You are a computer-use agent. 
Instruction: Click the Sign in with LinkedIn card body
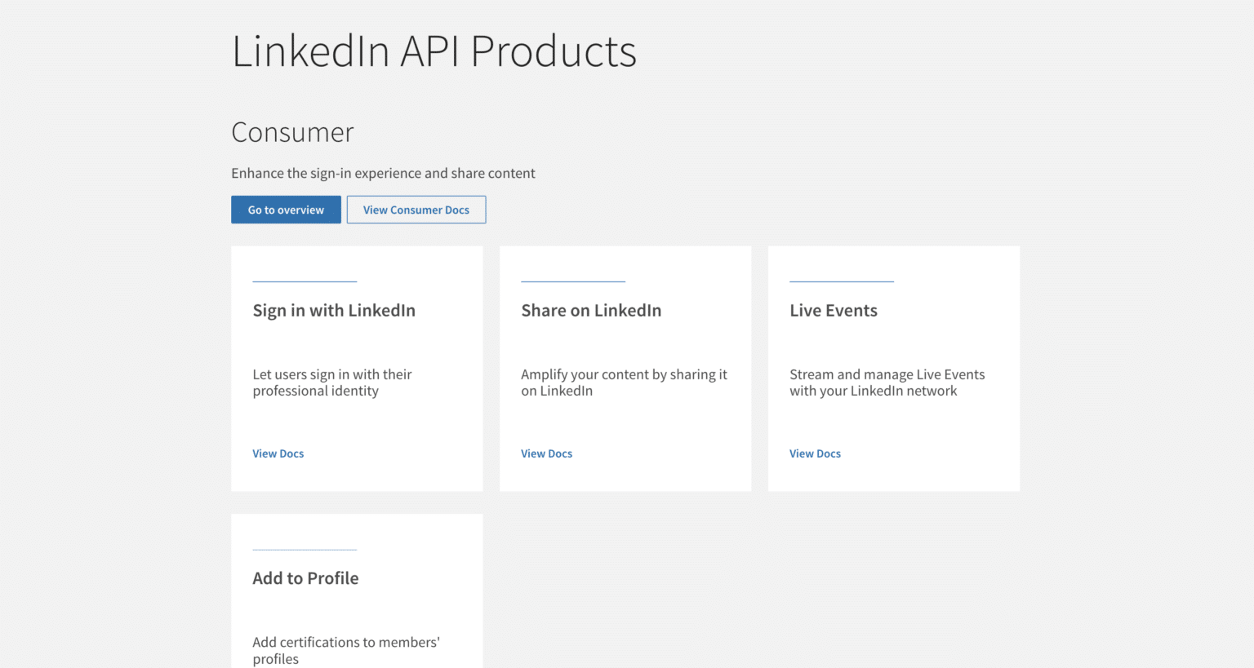point(357,369)
